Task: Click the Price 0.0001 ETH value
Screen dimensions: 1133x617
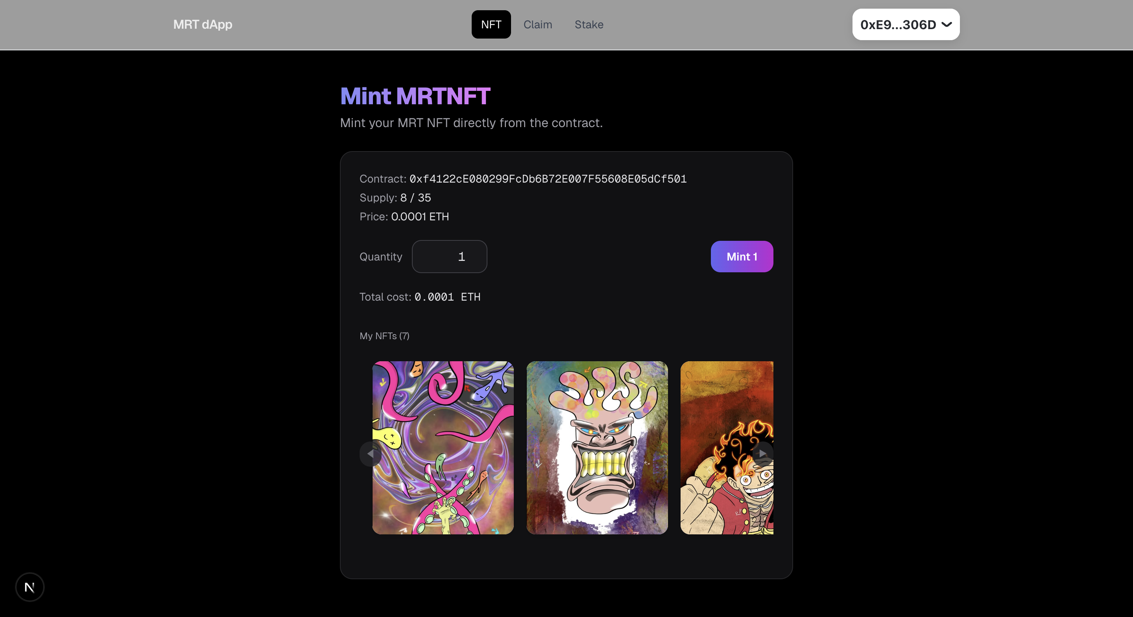Action: point(420,216)
